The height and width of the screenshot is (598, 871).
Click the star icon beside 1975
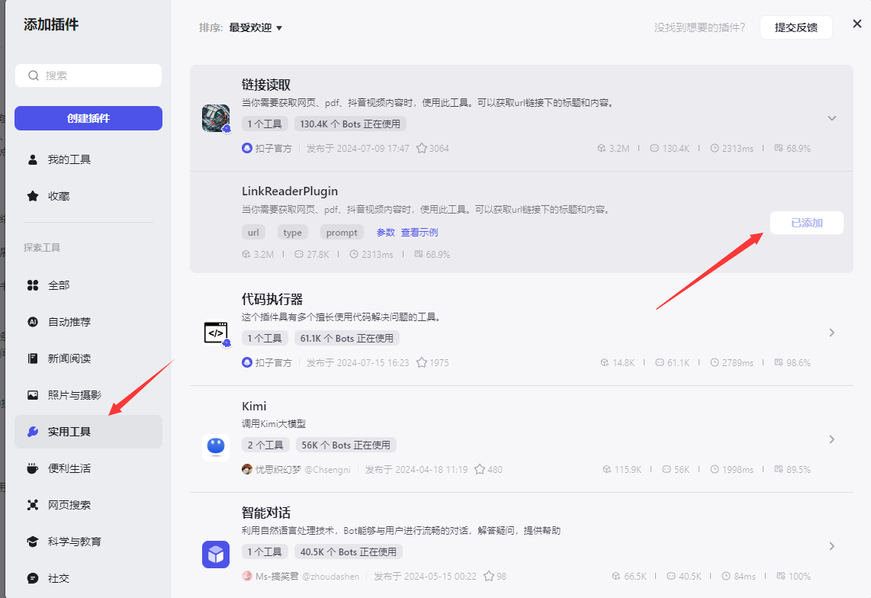pos(422,363)
